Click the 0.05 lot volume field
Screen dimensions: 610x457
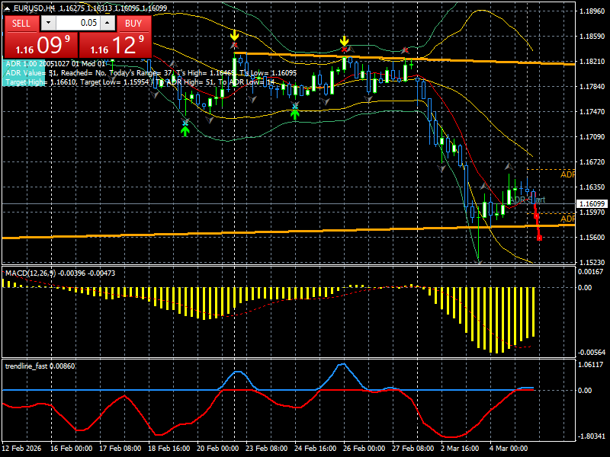pos(78,23)
